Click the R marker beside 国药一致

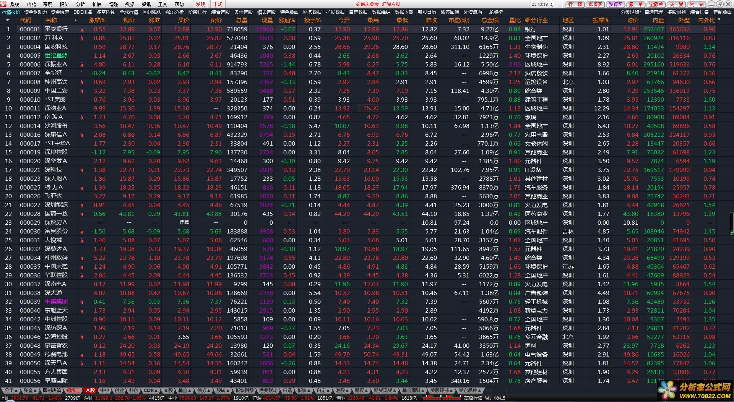82,214
